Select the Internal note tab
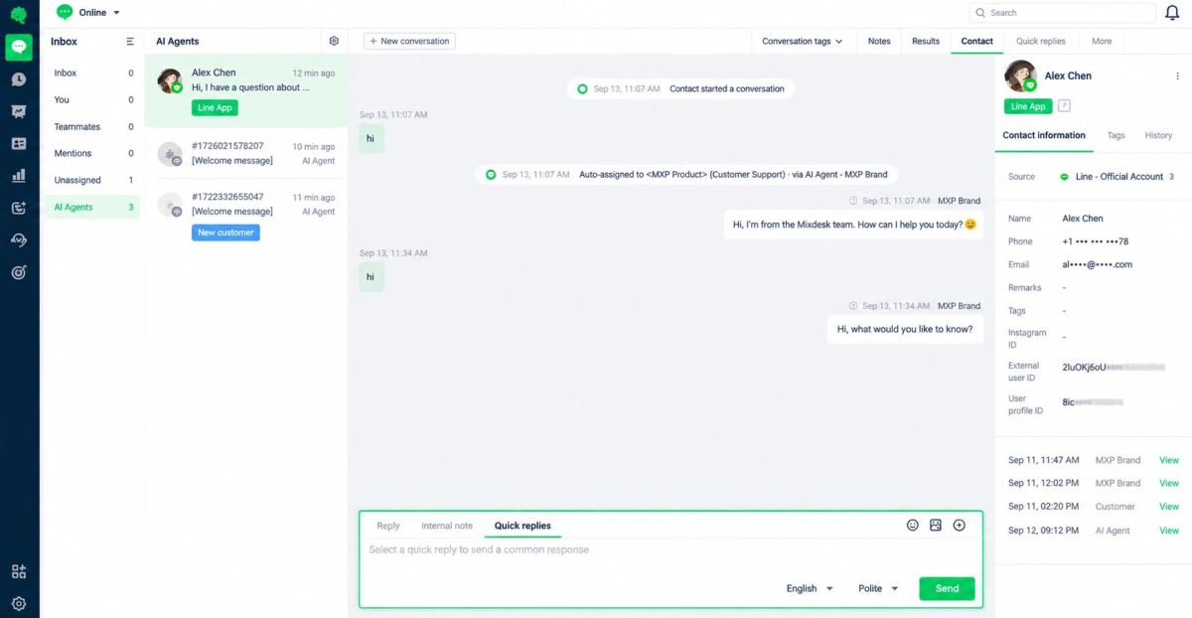The image size is (1192, 618). coord(447,526)
